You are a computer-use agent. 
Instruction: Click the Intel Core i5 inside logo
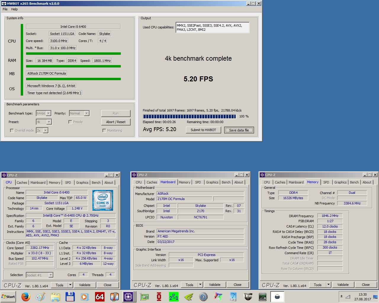click(103, 200)
